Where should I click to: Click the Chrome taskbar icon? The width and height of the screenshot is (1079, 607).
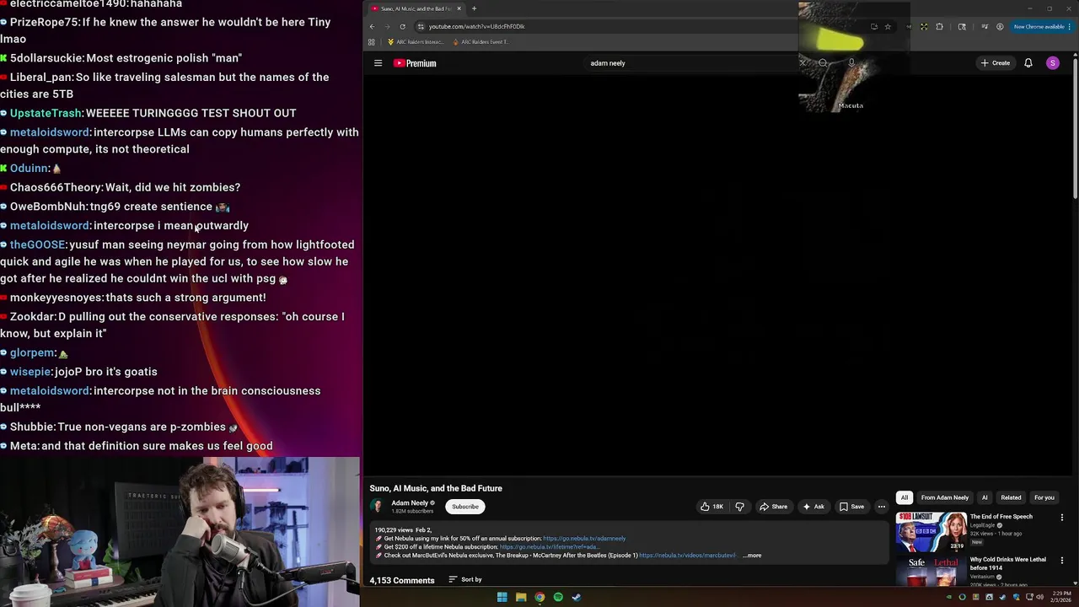[x=539, y=597]
